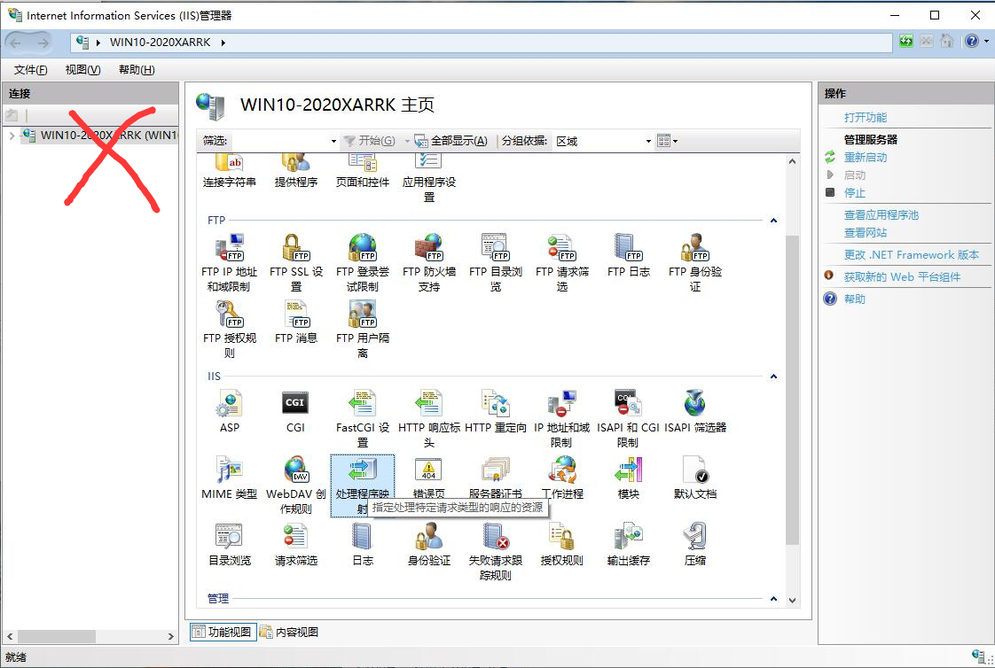Open 工作进程 icon
This screenshot has height=668, width=995.
562,478
